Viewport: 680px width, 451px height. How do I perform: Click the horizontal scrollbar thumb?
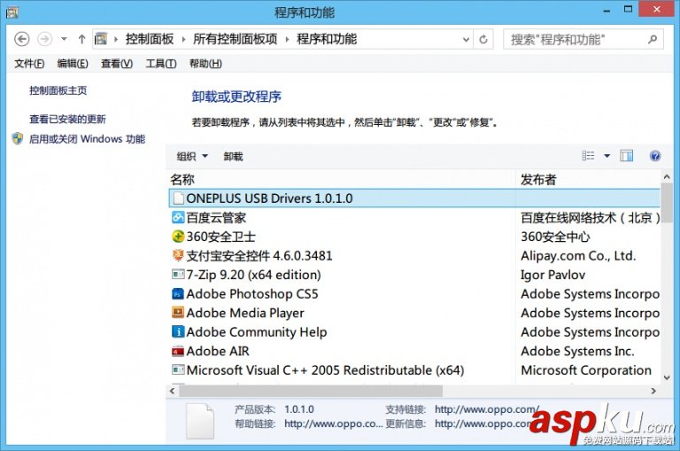311,391
